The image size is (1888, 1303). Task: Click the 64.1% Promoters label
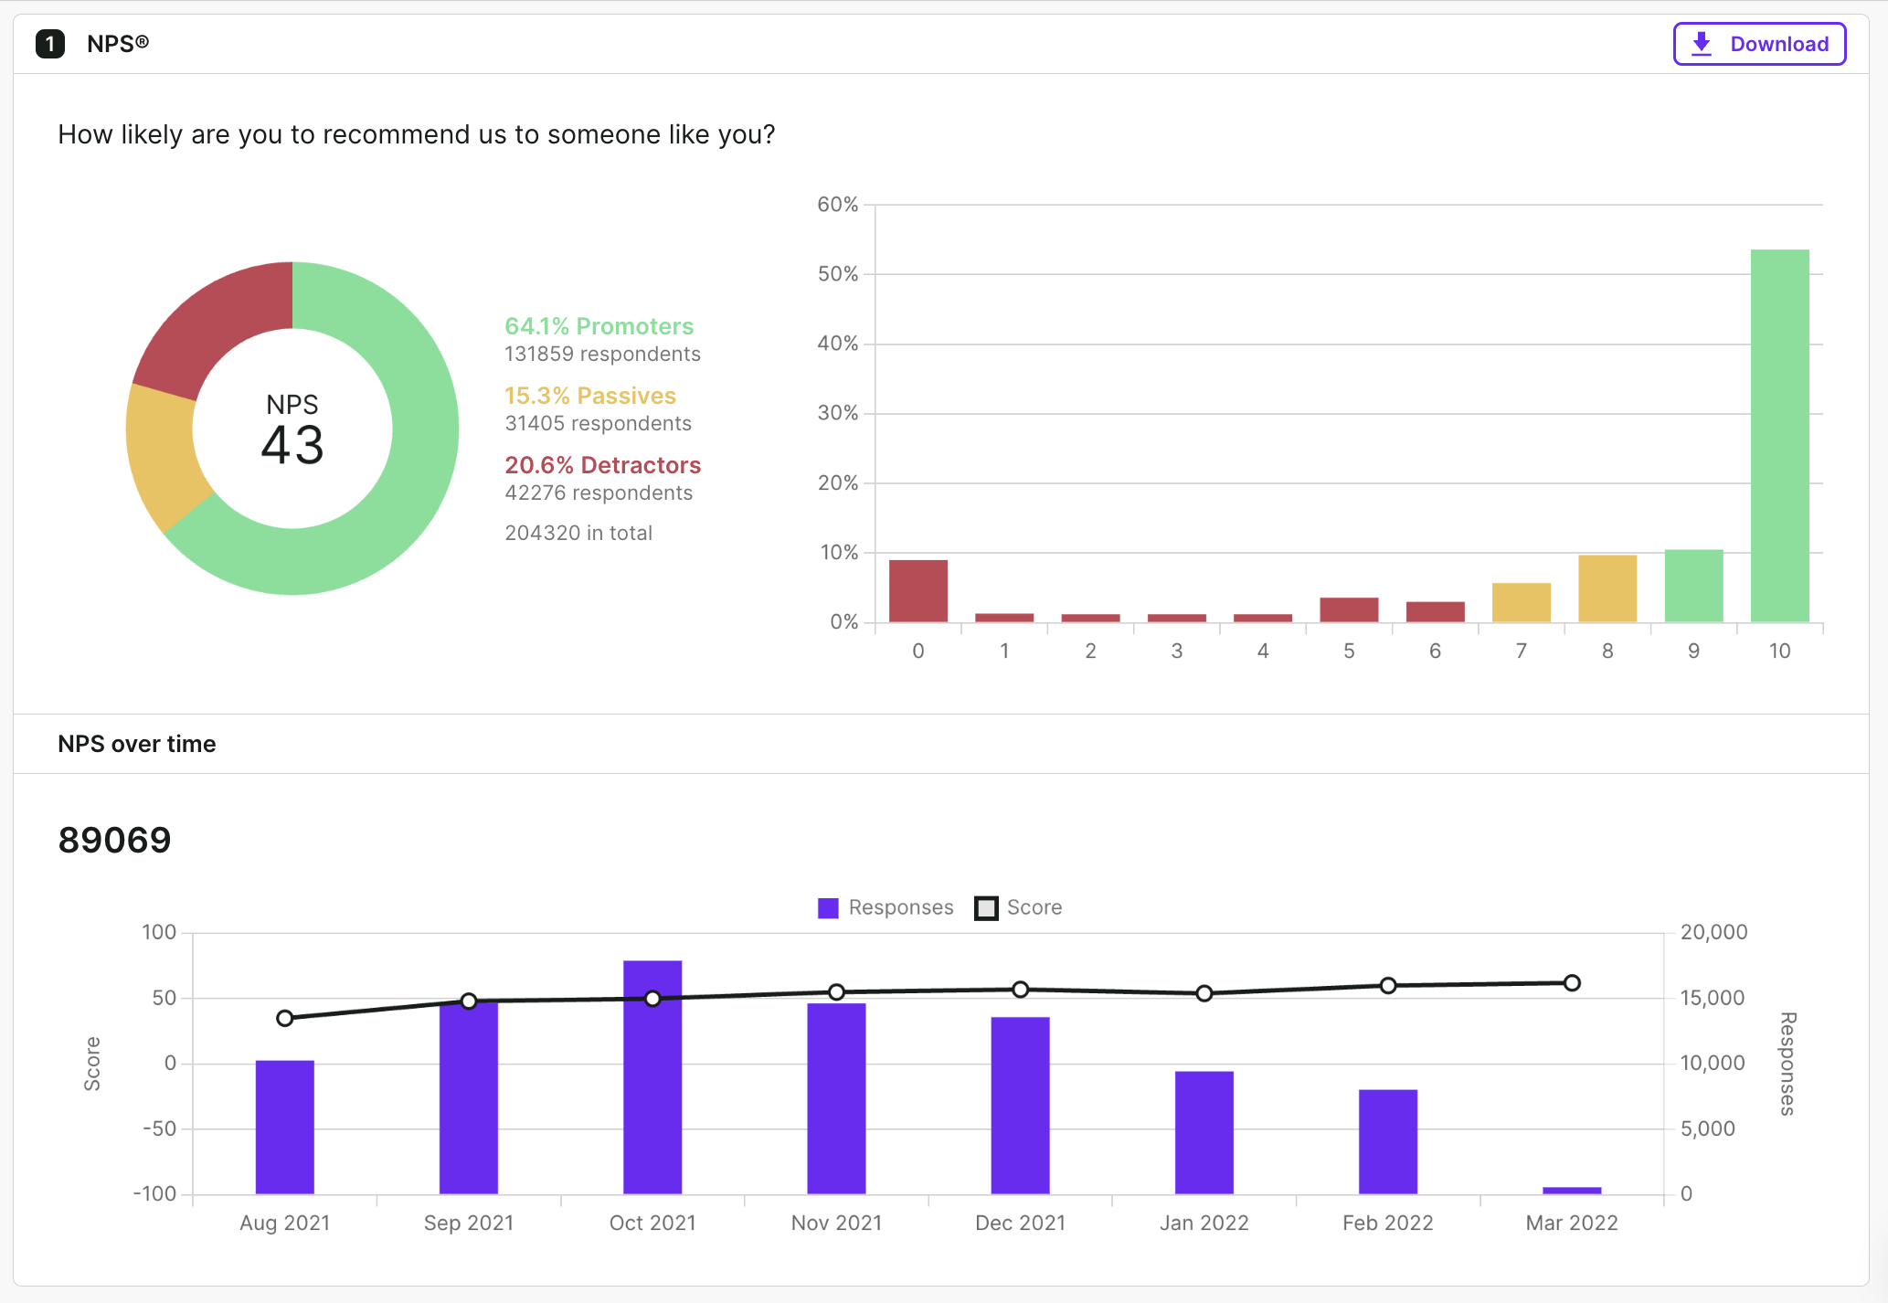[599, 326]
